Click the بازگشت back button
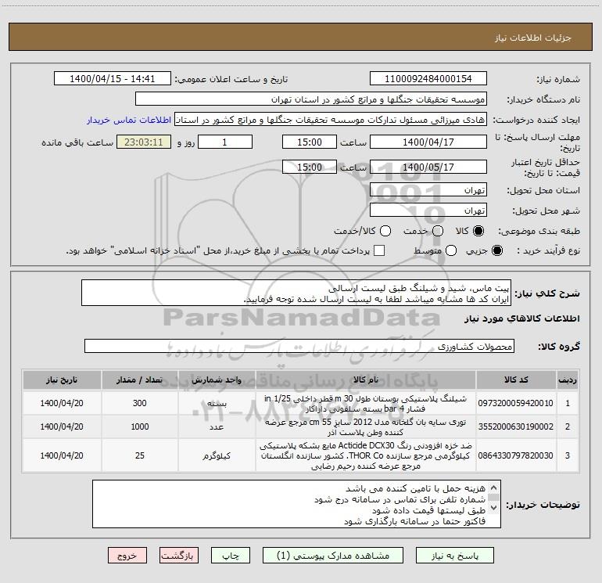The height and width of the screenshot is (583, 602). click(179, 556)
